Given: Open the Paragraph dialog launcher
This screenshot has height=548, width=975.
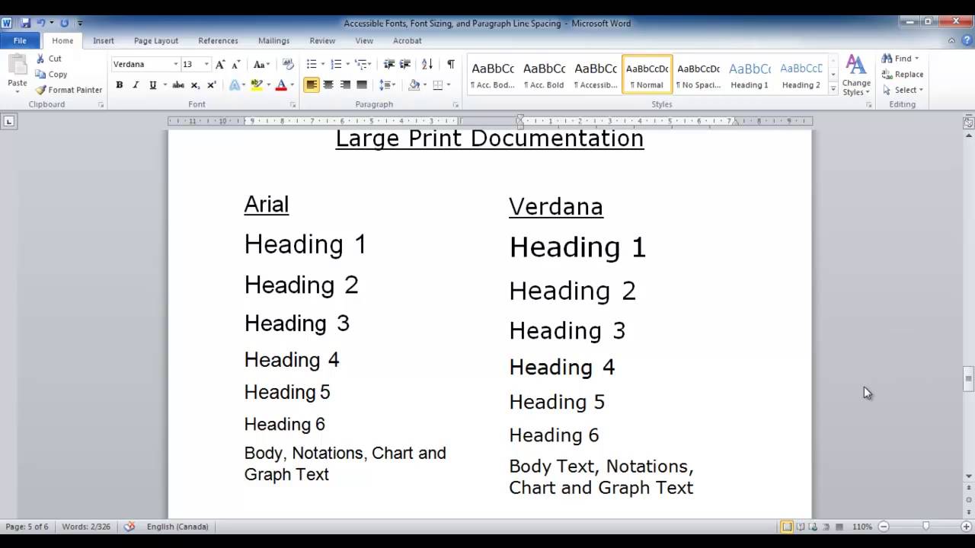Looking at the screenshot, I should tap(456, 105).
